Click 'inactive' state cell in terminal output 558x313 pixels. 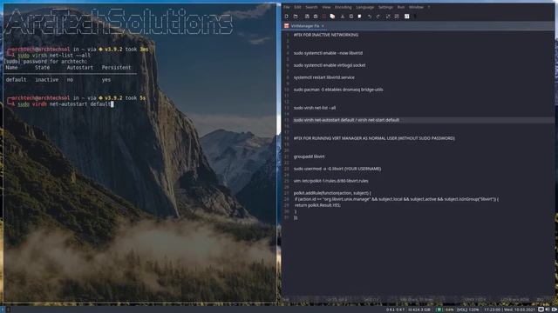[x=46, y=80]
